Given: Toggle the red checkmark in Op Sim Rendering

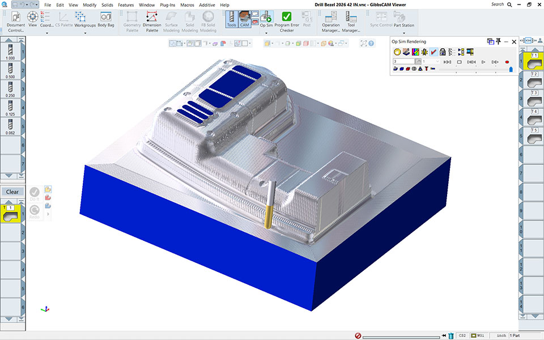Looking at the screenshot, I should (x=433, y=52).
